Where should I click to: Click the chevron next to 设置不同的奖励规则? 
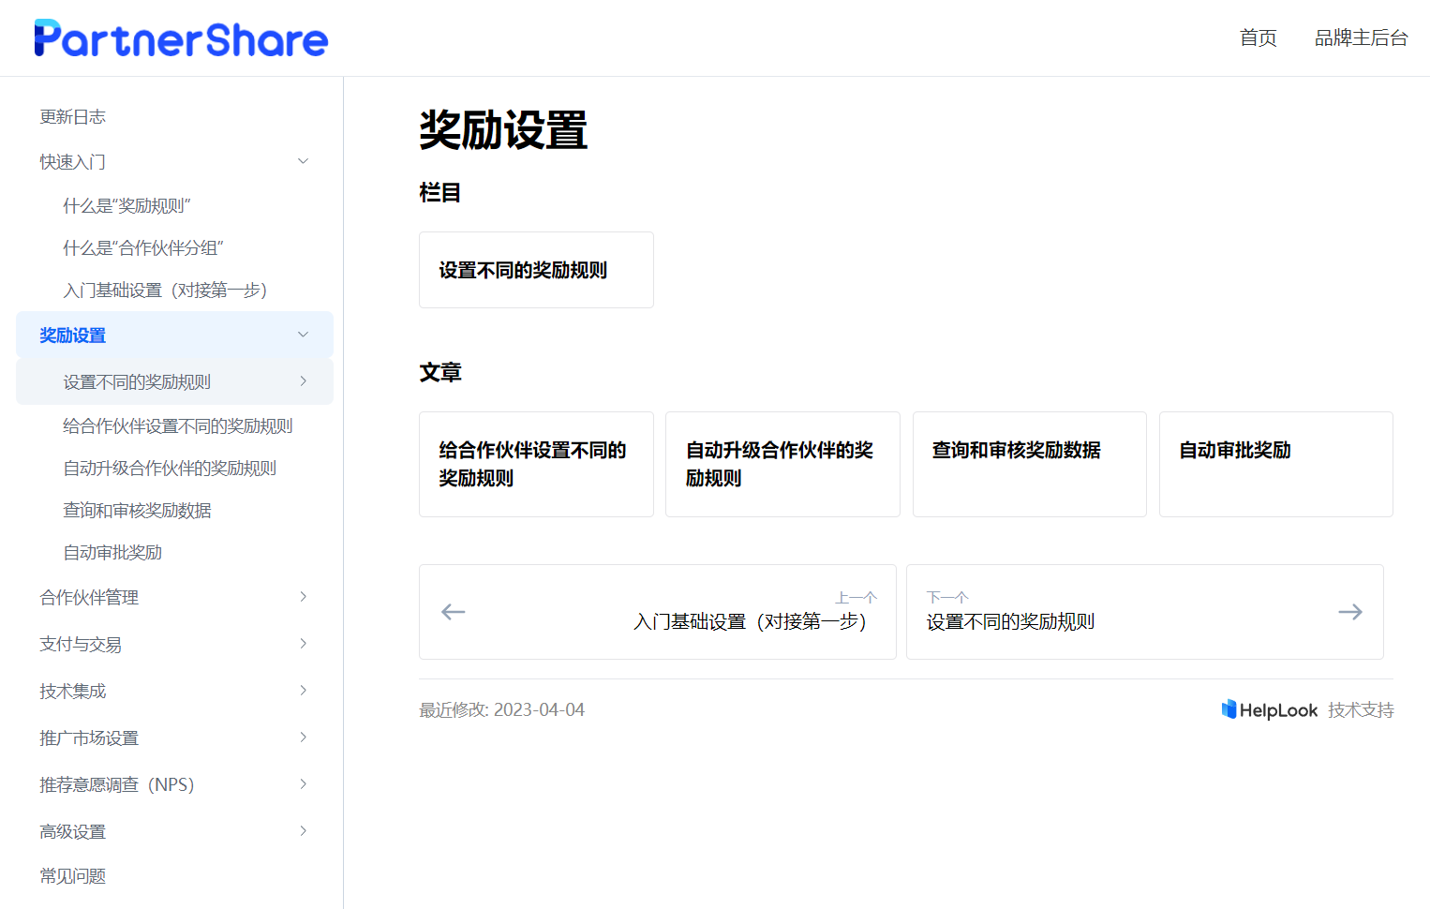(x=302, y=381)
